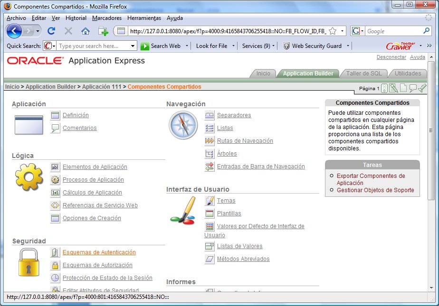Click the new tab plus icon
This screenshot has width=439, height=306.
point(103,31)
